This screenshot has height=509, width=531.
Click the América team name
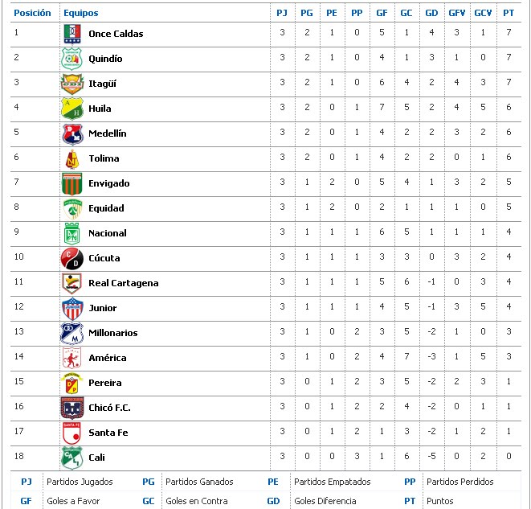click(x=108, y=358)
